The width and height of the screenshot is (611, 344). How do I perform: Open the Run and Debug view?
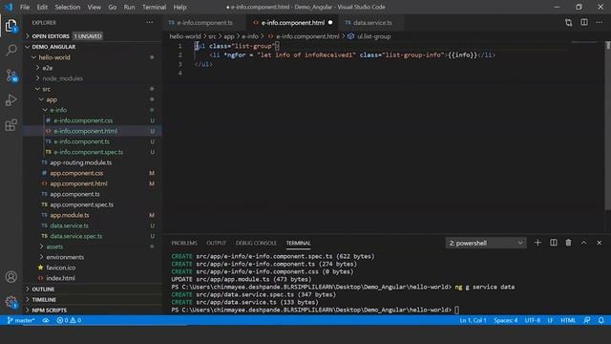[x=11, y=100]
